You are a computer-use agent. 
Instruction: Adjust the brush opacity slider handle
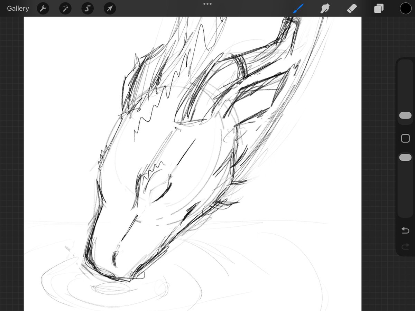tap(405, 157)
